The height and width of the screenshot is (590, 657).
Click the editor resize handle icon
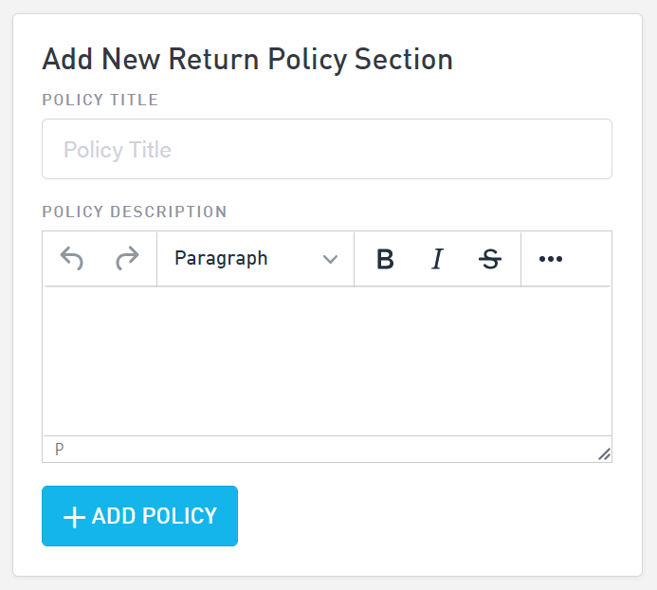[x=604, y=453]
